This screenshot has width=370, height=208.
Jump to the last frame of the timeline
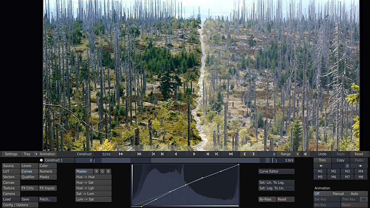[x=231, y=154]
